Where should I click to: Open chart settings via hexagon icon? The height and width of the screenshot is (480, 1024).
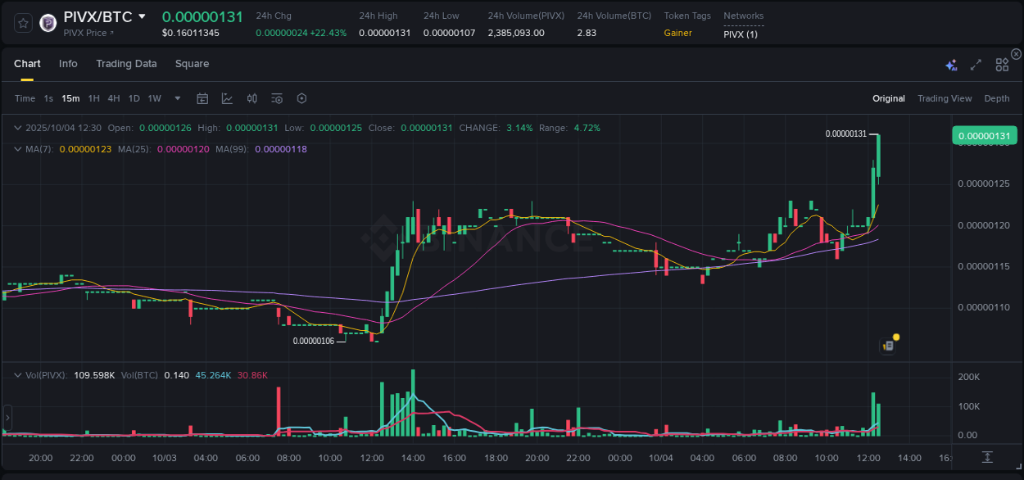[x=301, y=97]
